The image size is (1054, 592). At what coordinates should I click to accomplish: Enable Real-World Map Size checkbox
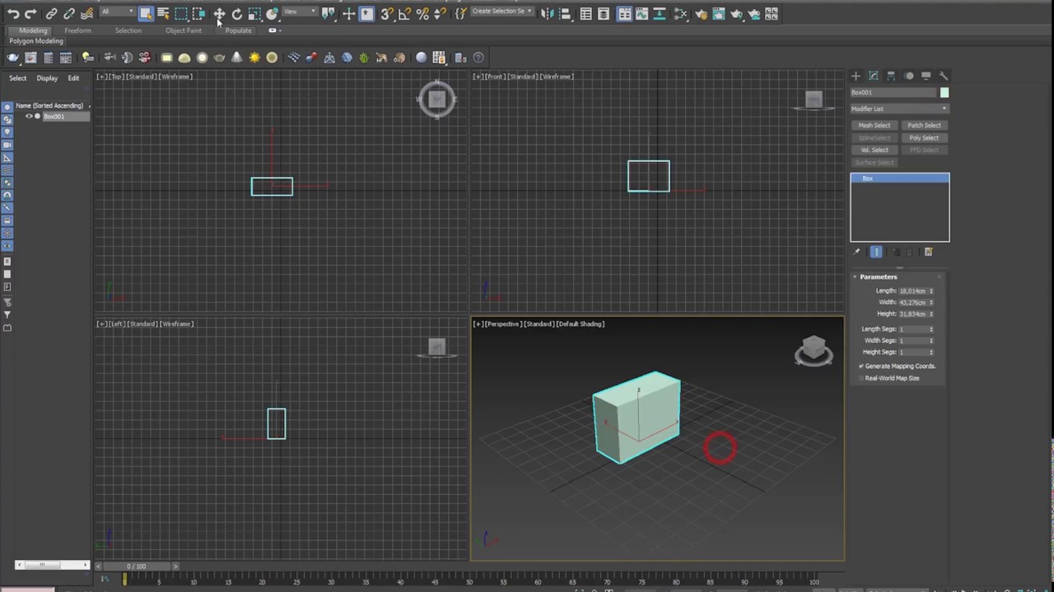pos(861,378)
